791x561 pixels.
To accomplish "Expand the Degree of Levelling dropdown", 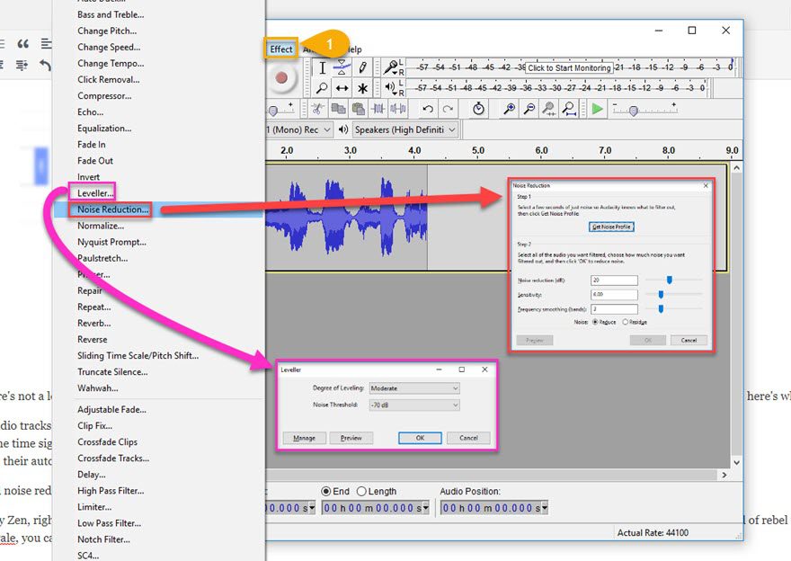I will [x=413, y=388].
